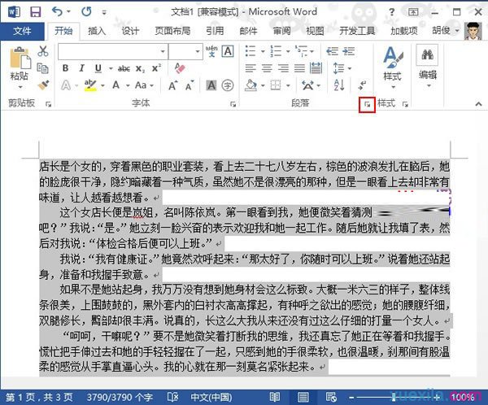Save the document with the floppy icon

(x=35, y=12)
